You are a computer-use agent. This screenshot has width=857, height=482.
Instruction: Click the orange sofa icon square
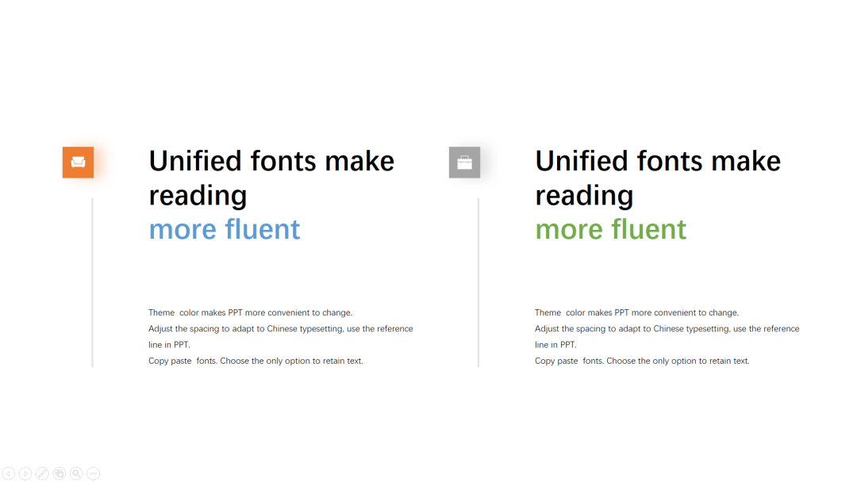(x=78, y=163)
